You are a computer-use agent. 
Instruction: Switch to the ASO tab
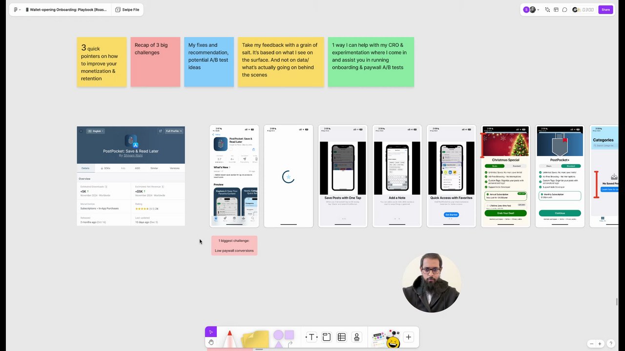[x=137, y=168]
